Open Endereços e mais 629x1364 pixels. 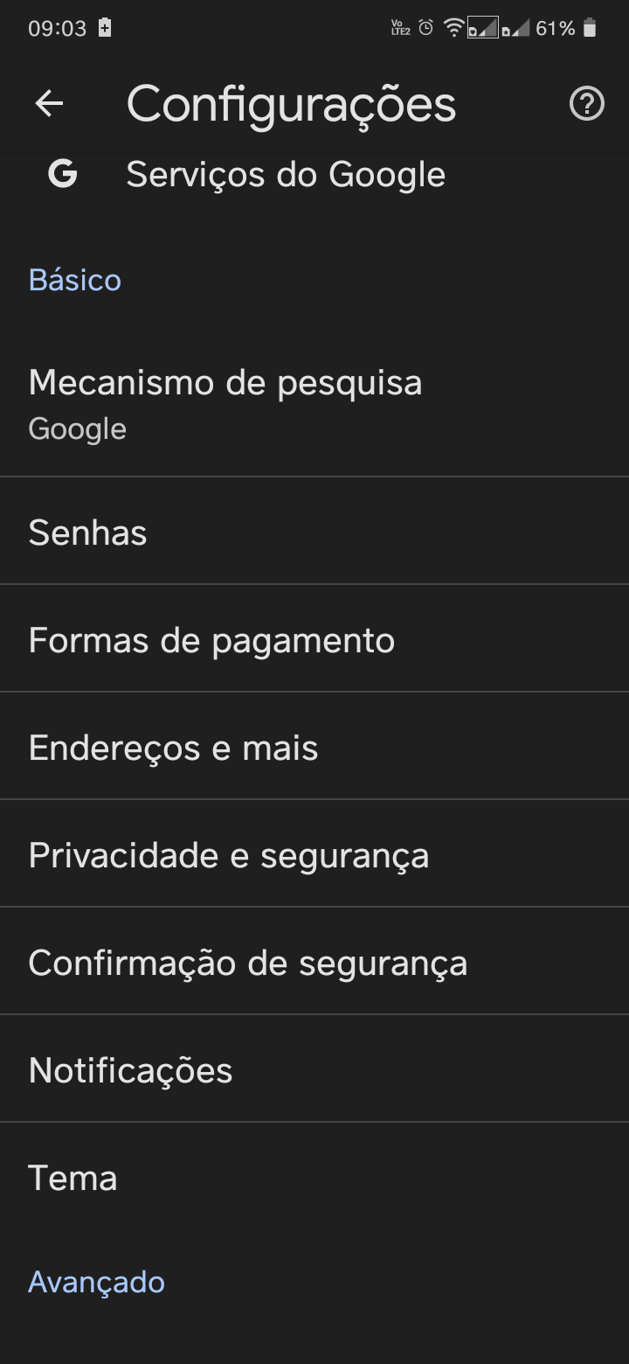click(314, 746)
